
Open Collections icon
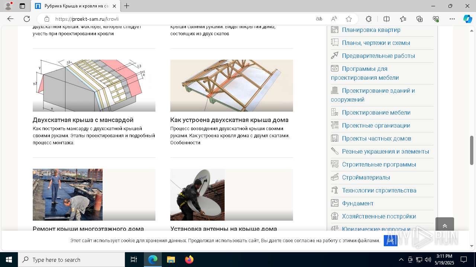pyautogui.click(x=419, y=19)
